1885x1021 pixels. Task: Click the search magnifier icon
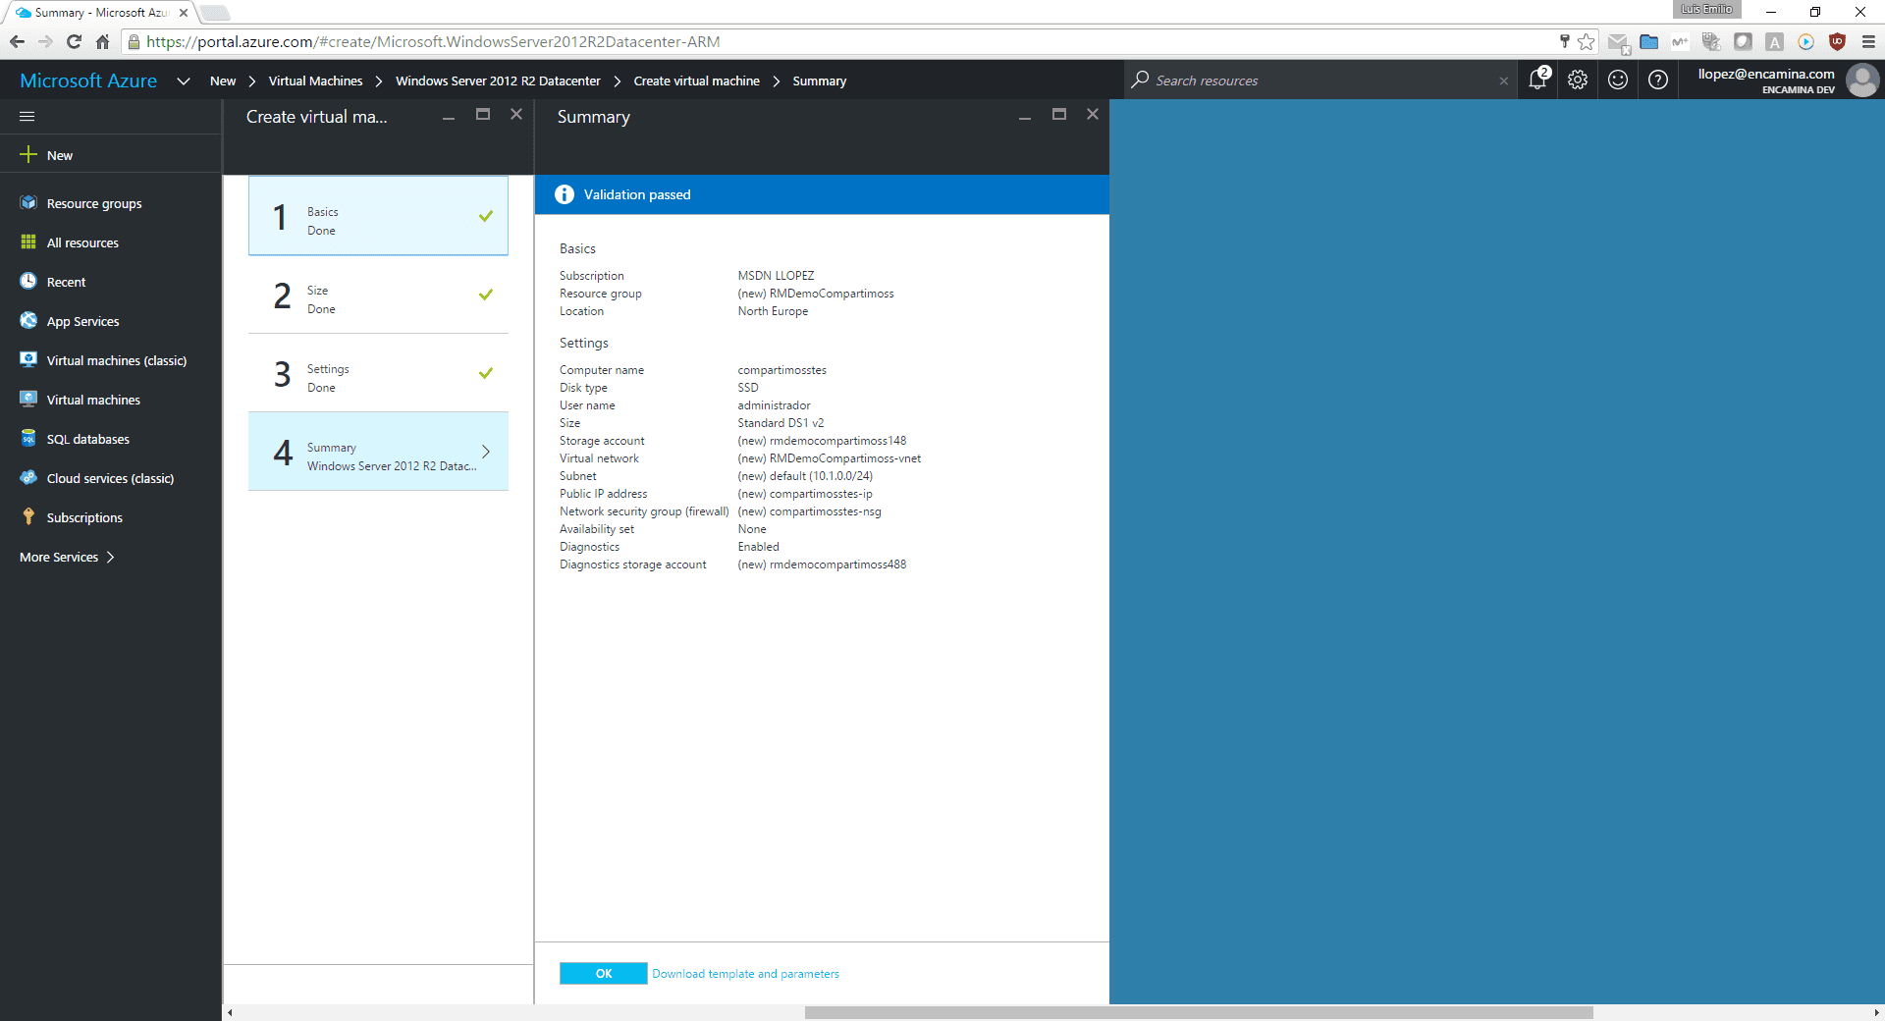click(x=1140, y=81)
